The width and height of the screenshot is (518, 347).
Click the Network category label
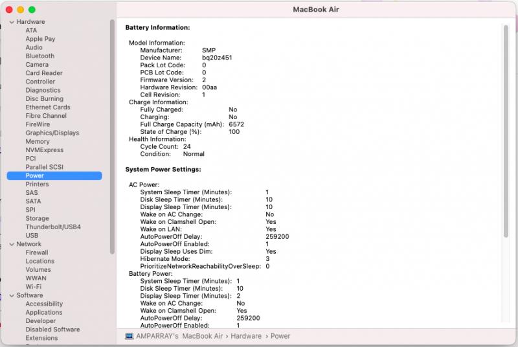28,244
